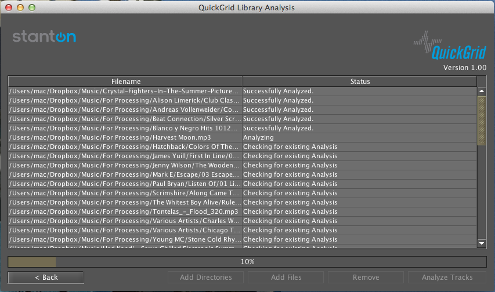Click the Analyze Tracks button
This screenshot has height=292, width=495.
click(x=447, y=278)
